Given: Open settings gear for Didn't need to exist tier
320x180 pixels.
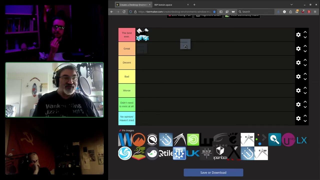Looking at the screenshot, I should click(x=298, y=104).
